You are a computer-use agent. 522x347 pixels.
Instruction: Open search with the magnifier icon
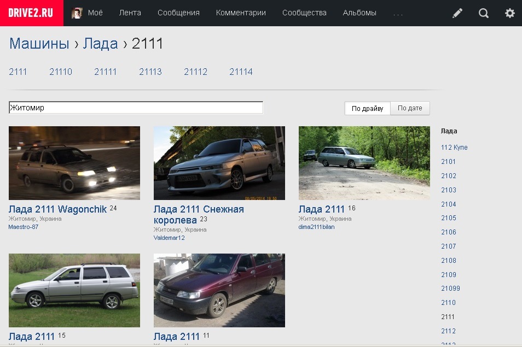tap(483, 13)
